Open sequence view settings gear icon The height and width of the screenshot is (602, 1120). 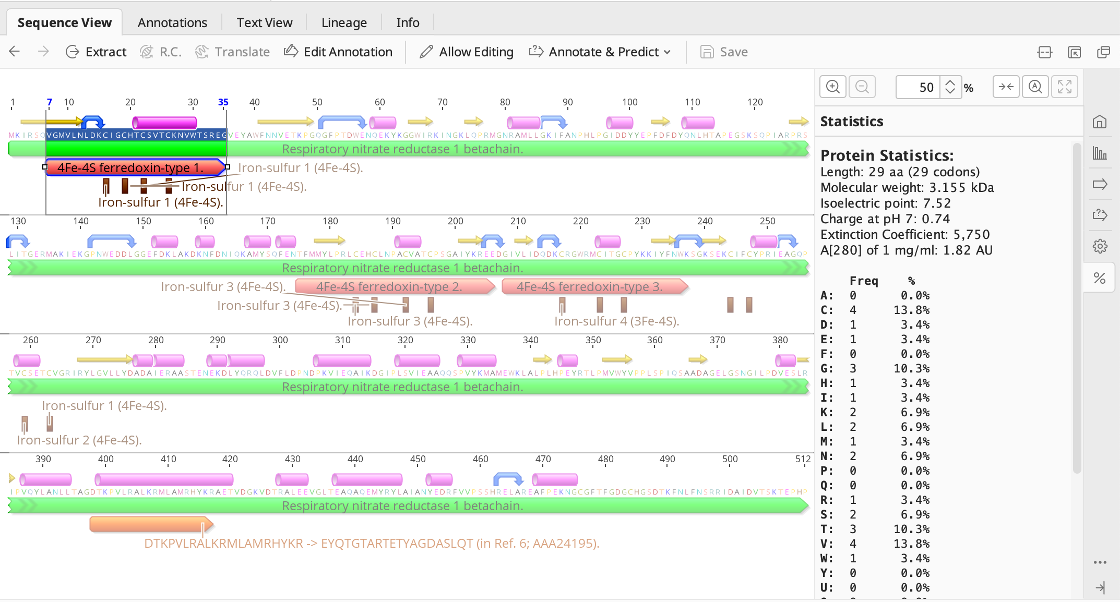point(1100,246)
